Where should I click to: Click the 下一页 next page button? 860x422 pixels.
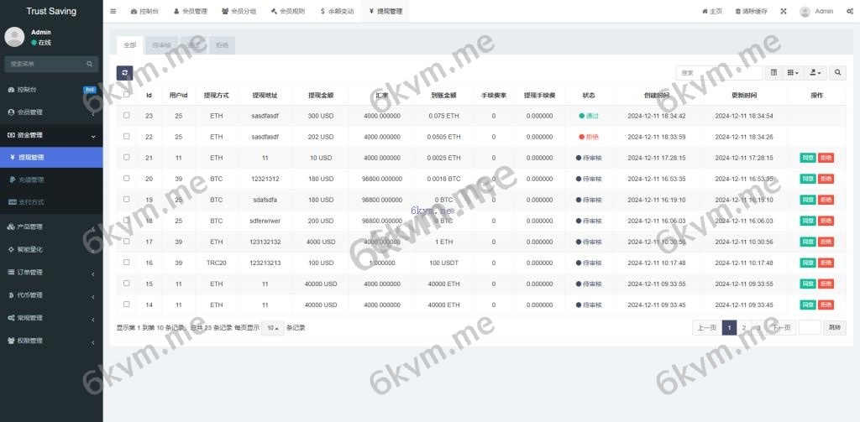click(780, 328)
